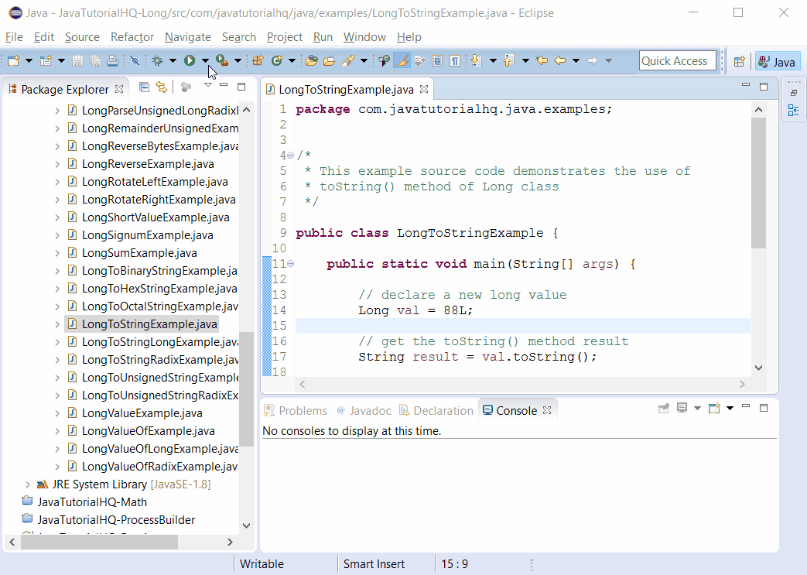The height and width of the screenshot is (575, 807).
Task: Expand the JRE System Library node
Action: coord(29,484)
